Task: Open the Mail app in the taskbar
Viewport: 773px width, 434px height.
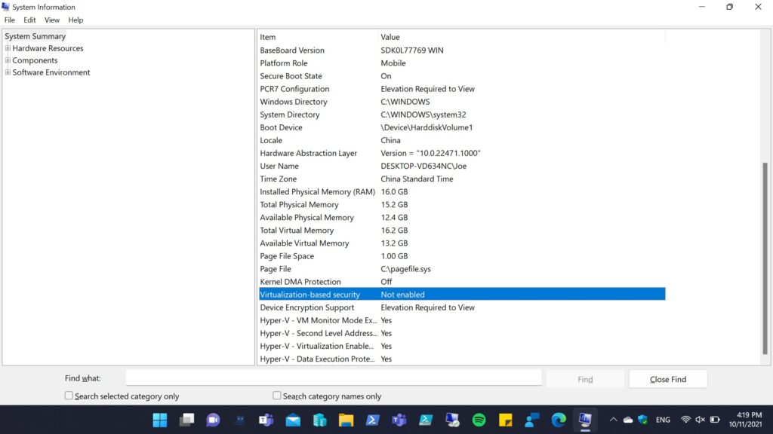Action: (293, 420)
